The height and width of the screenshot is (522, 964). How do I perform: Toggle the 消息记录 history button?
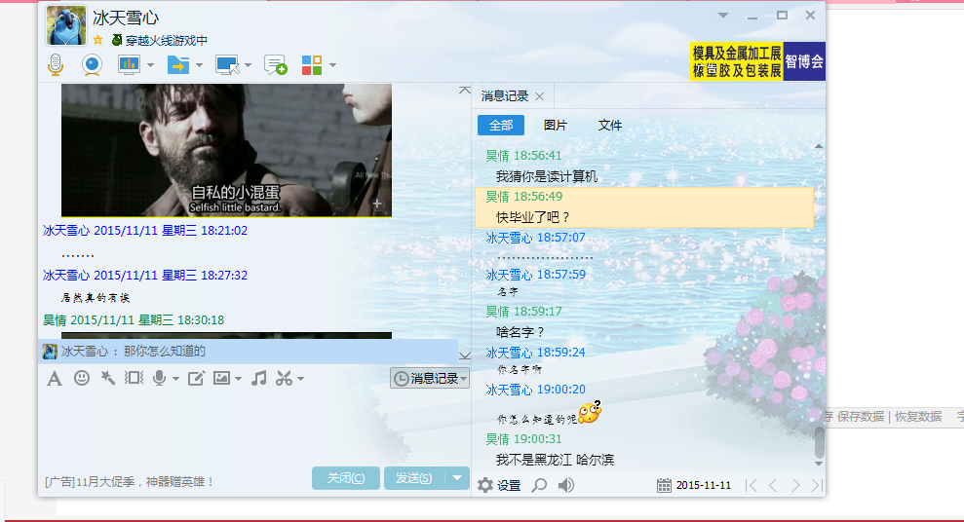click(430, 378)
